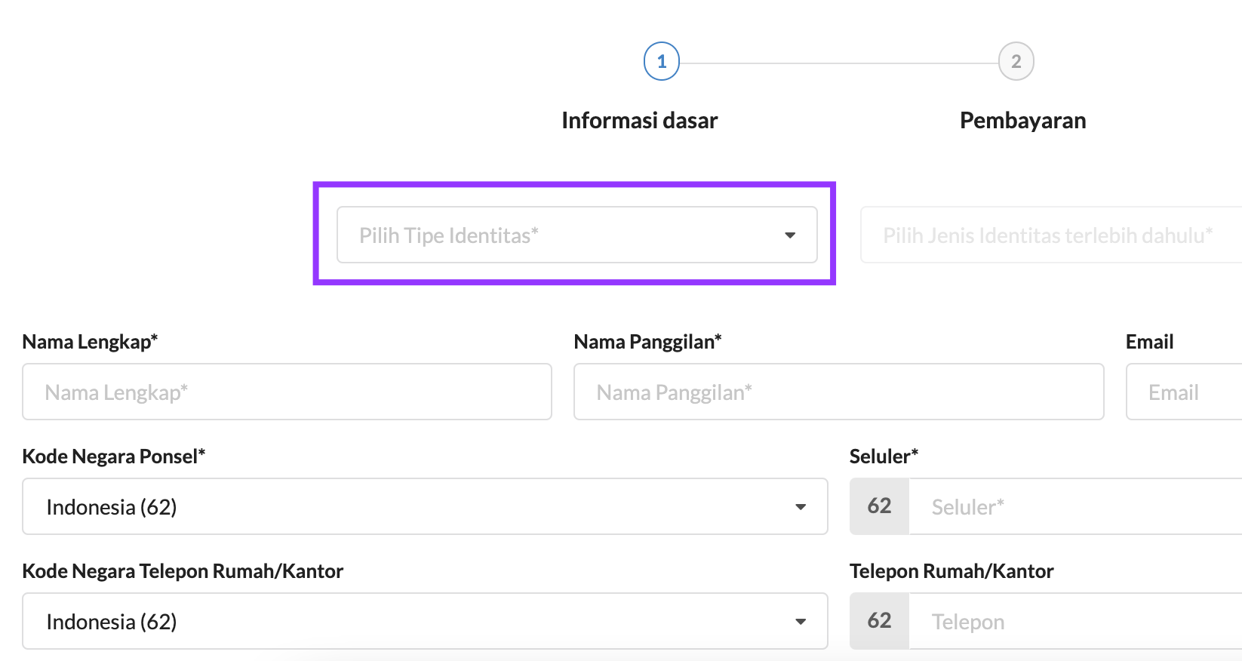The width and height of the screenshot is (1242, 661).
Task: Click the caret arrow in Kode Negara Ponsel
Action: tap(801, 507)
